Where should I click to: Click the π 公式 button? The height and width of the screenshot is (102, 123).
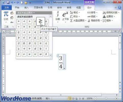pyautogui.click(x=6, y=16)
